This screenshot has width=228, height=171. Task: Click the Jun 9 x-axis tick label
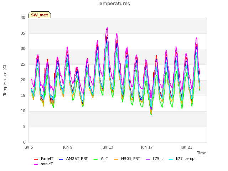point(68,147)
